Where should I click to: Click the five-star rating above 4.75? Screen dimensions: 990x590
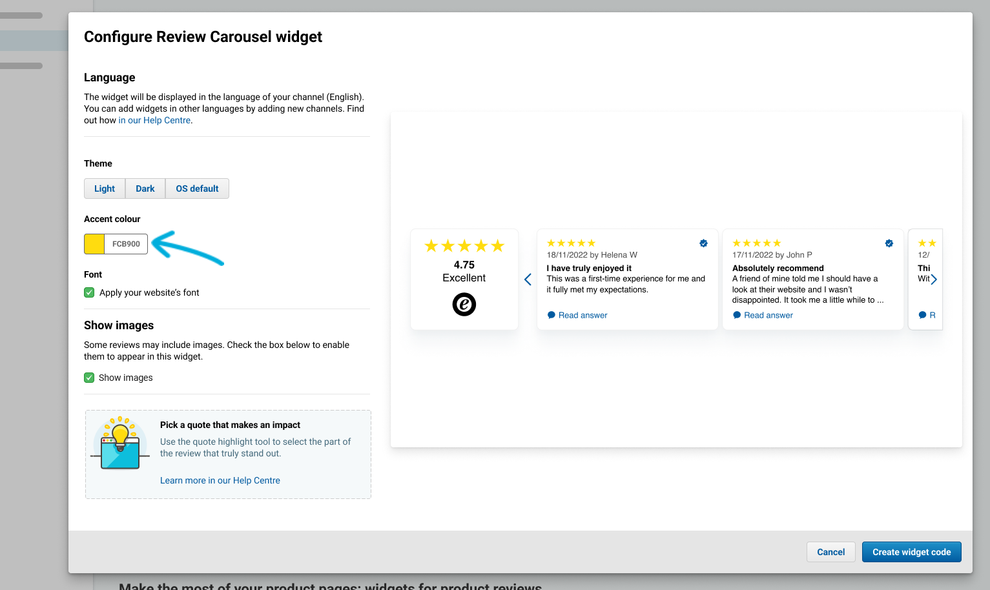[x=464, y=246]
